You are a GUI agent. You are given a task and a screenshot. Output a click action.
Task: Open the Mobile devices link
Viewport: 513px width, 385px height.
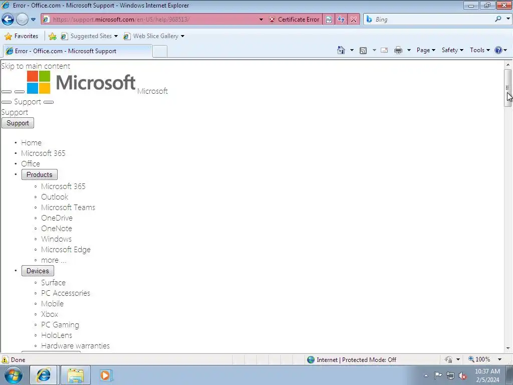[x=52, y=303]
